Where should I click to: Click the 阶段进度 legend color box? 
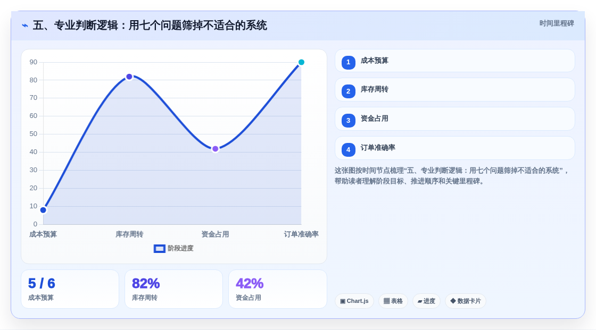coord(159,249)
